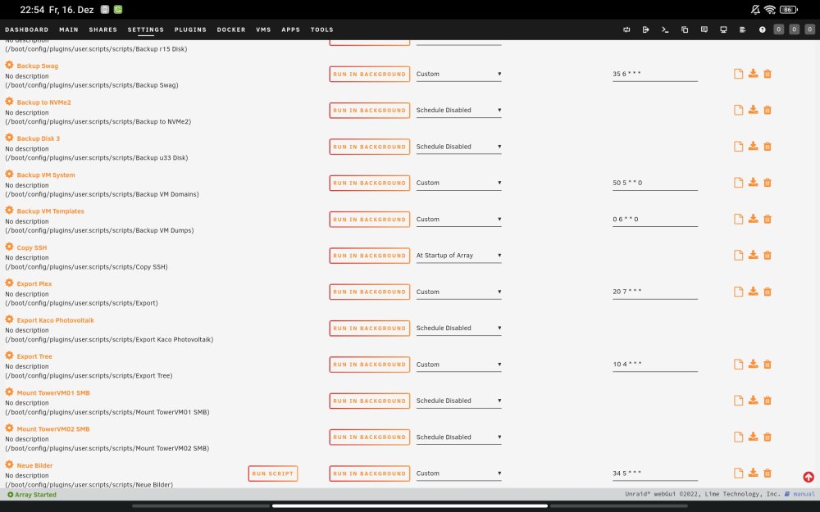Run Export Tree in background

[x=370, y=365]
